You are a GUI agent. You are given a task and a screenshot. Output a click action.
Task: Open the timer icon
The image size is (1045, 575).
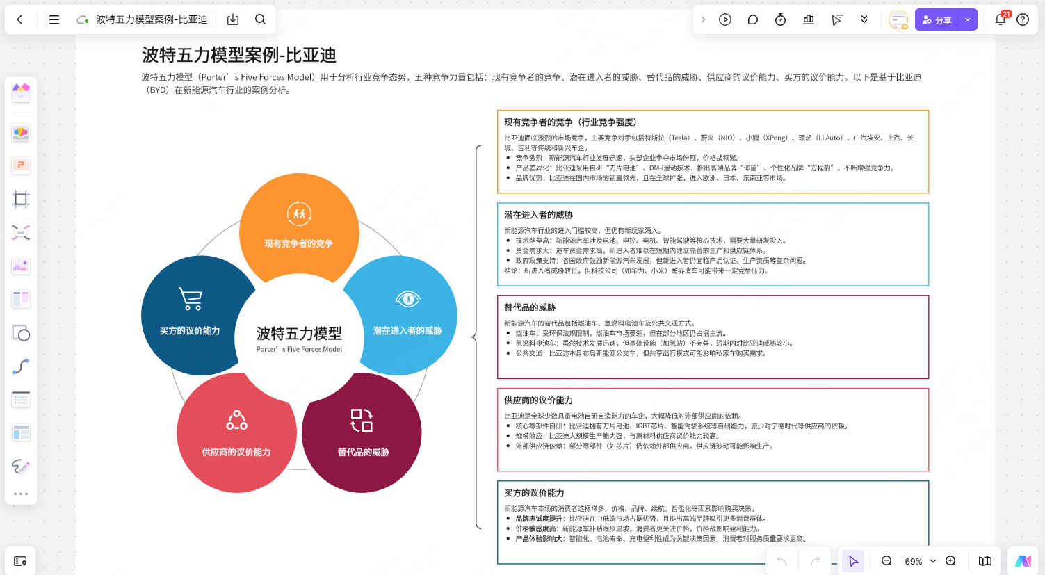[780, 19]
